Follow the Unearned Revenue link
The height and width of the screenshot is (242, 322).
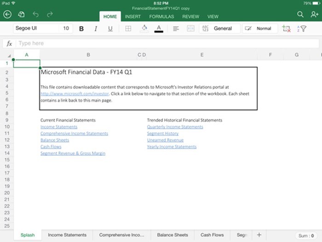tap(165, 140)
